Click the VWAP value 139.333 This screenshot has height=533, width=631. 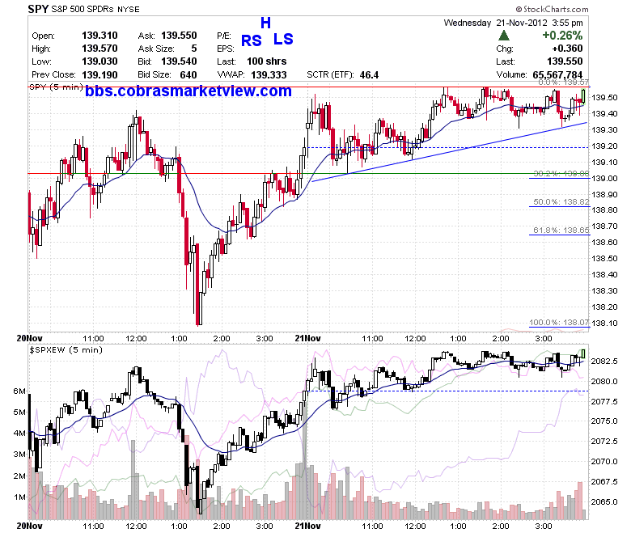269,75
